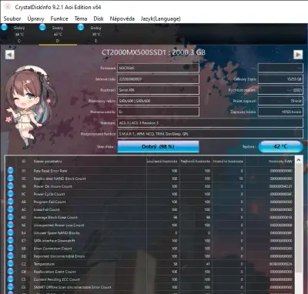308x294 pixels.
Task: Click the S.M.A.R.T., APM, NCQ features field
Action: coord(210,134)
